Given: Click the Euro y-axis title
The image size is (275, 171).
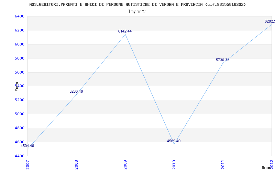Looking at the screenshot, I should click(x=17, y=87).
